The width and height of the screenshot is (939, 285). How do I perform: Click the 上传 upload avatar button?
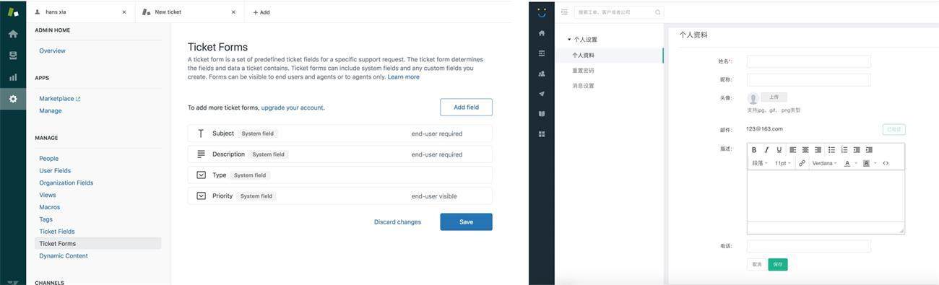pyautogui.click(x=774, y=97)
